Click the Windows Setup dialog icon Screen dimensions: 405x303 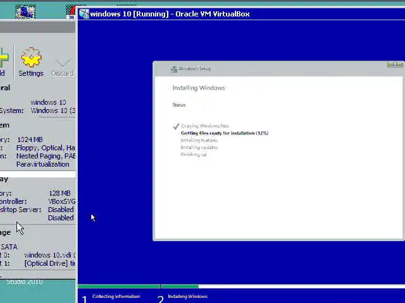pyautogui.click(x=174, y=69)
